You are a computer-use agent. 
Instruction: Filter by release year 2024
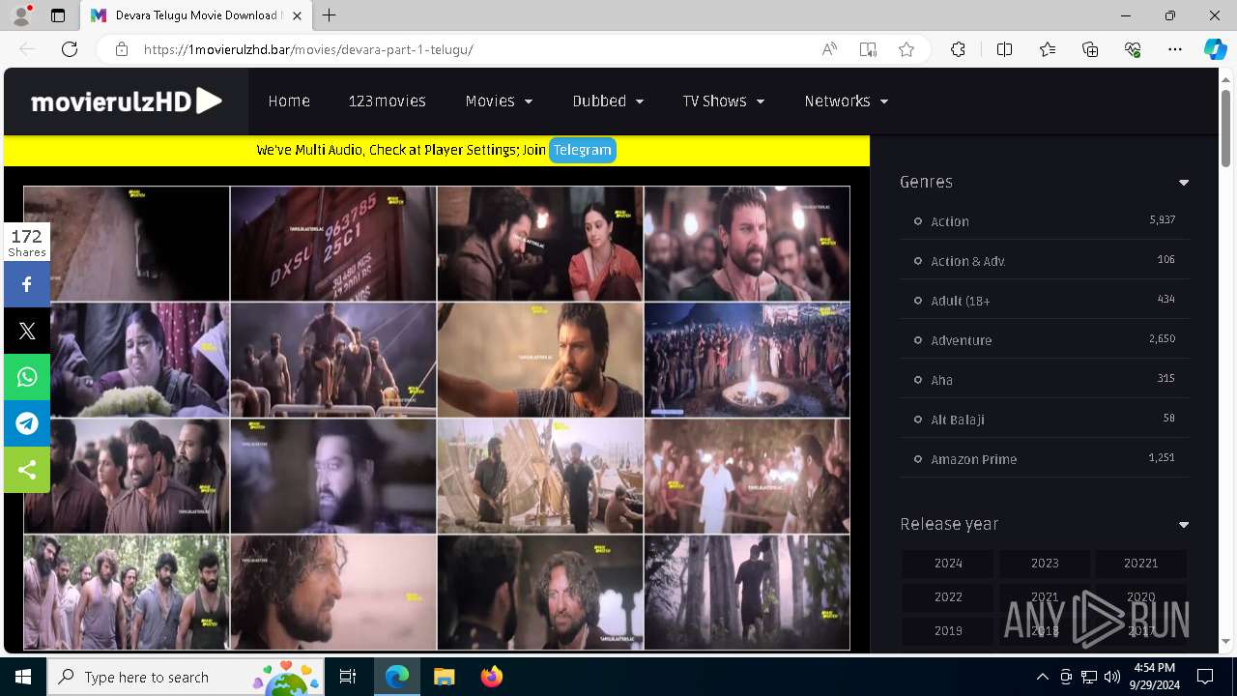pos(948,564)
